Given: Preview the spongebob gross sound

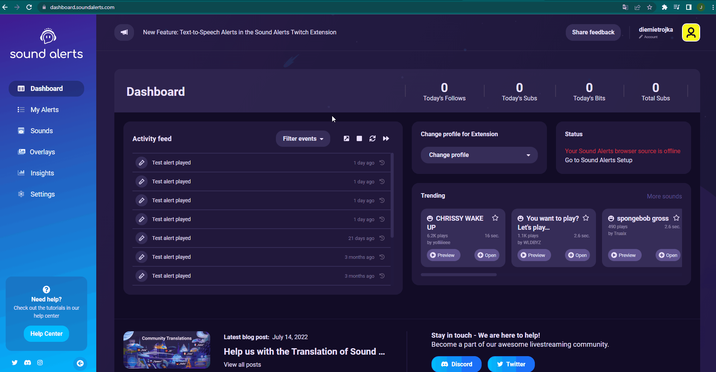Looking at the screenshot, I should point(624,255).
